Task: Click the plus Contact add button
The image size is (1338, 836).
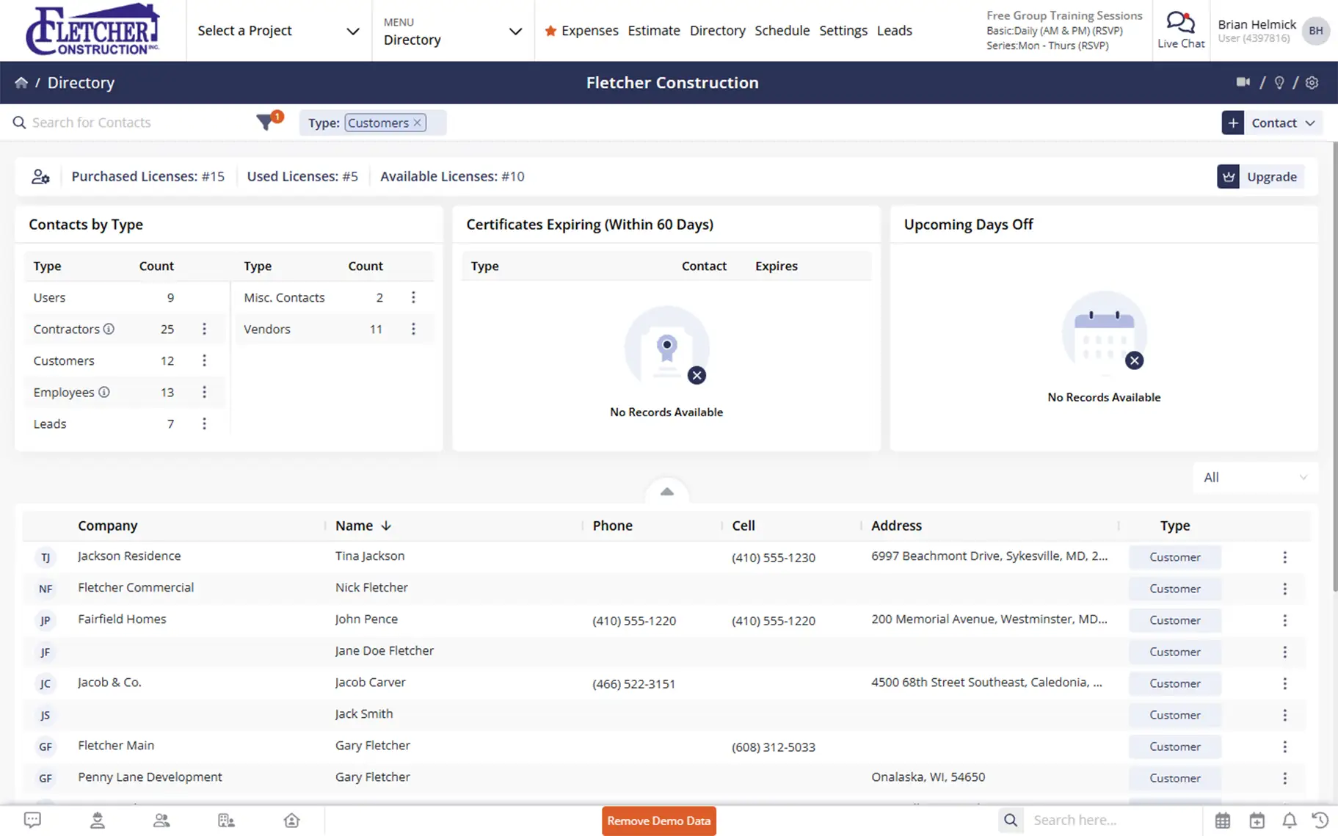Action: click(x=1233, y=123)
